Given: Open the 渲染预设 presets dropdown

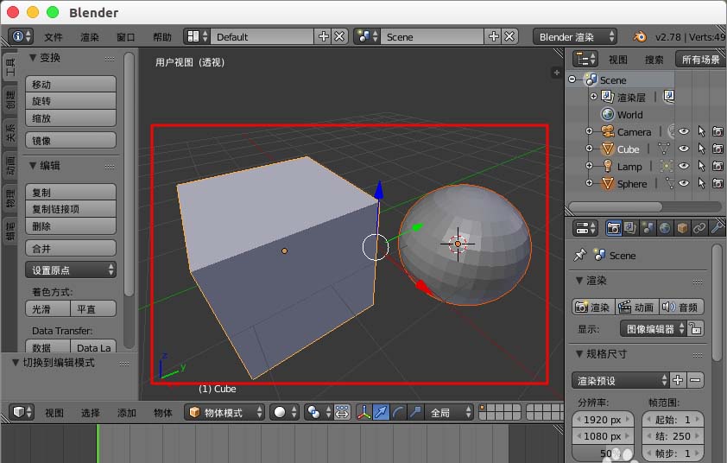Looking at the screenshot, I should pyautogui.click(x=621, y=380).
